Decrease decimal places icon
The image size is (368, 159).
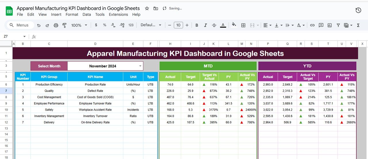(113, 25)
